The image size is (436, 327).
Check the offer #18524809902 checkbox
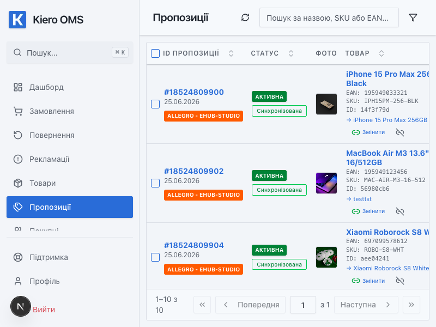pyautogui.click(x=155, y=183)
